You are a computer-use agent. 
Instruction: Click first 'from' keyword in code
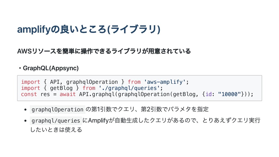pyautogui.click(x=134, y=82)
